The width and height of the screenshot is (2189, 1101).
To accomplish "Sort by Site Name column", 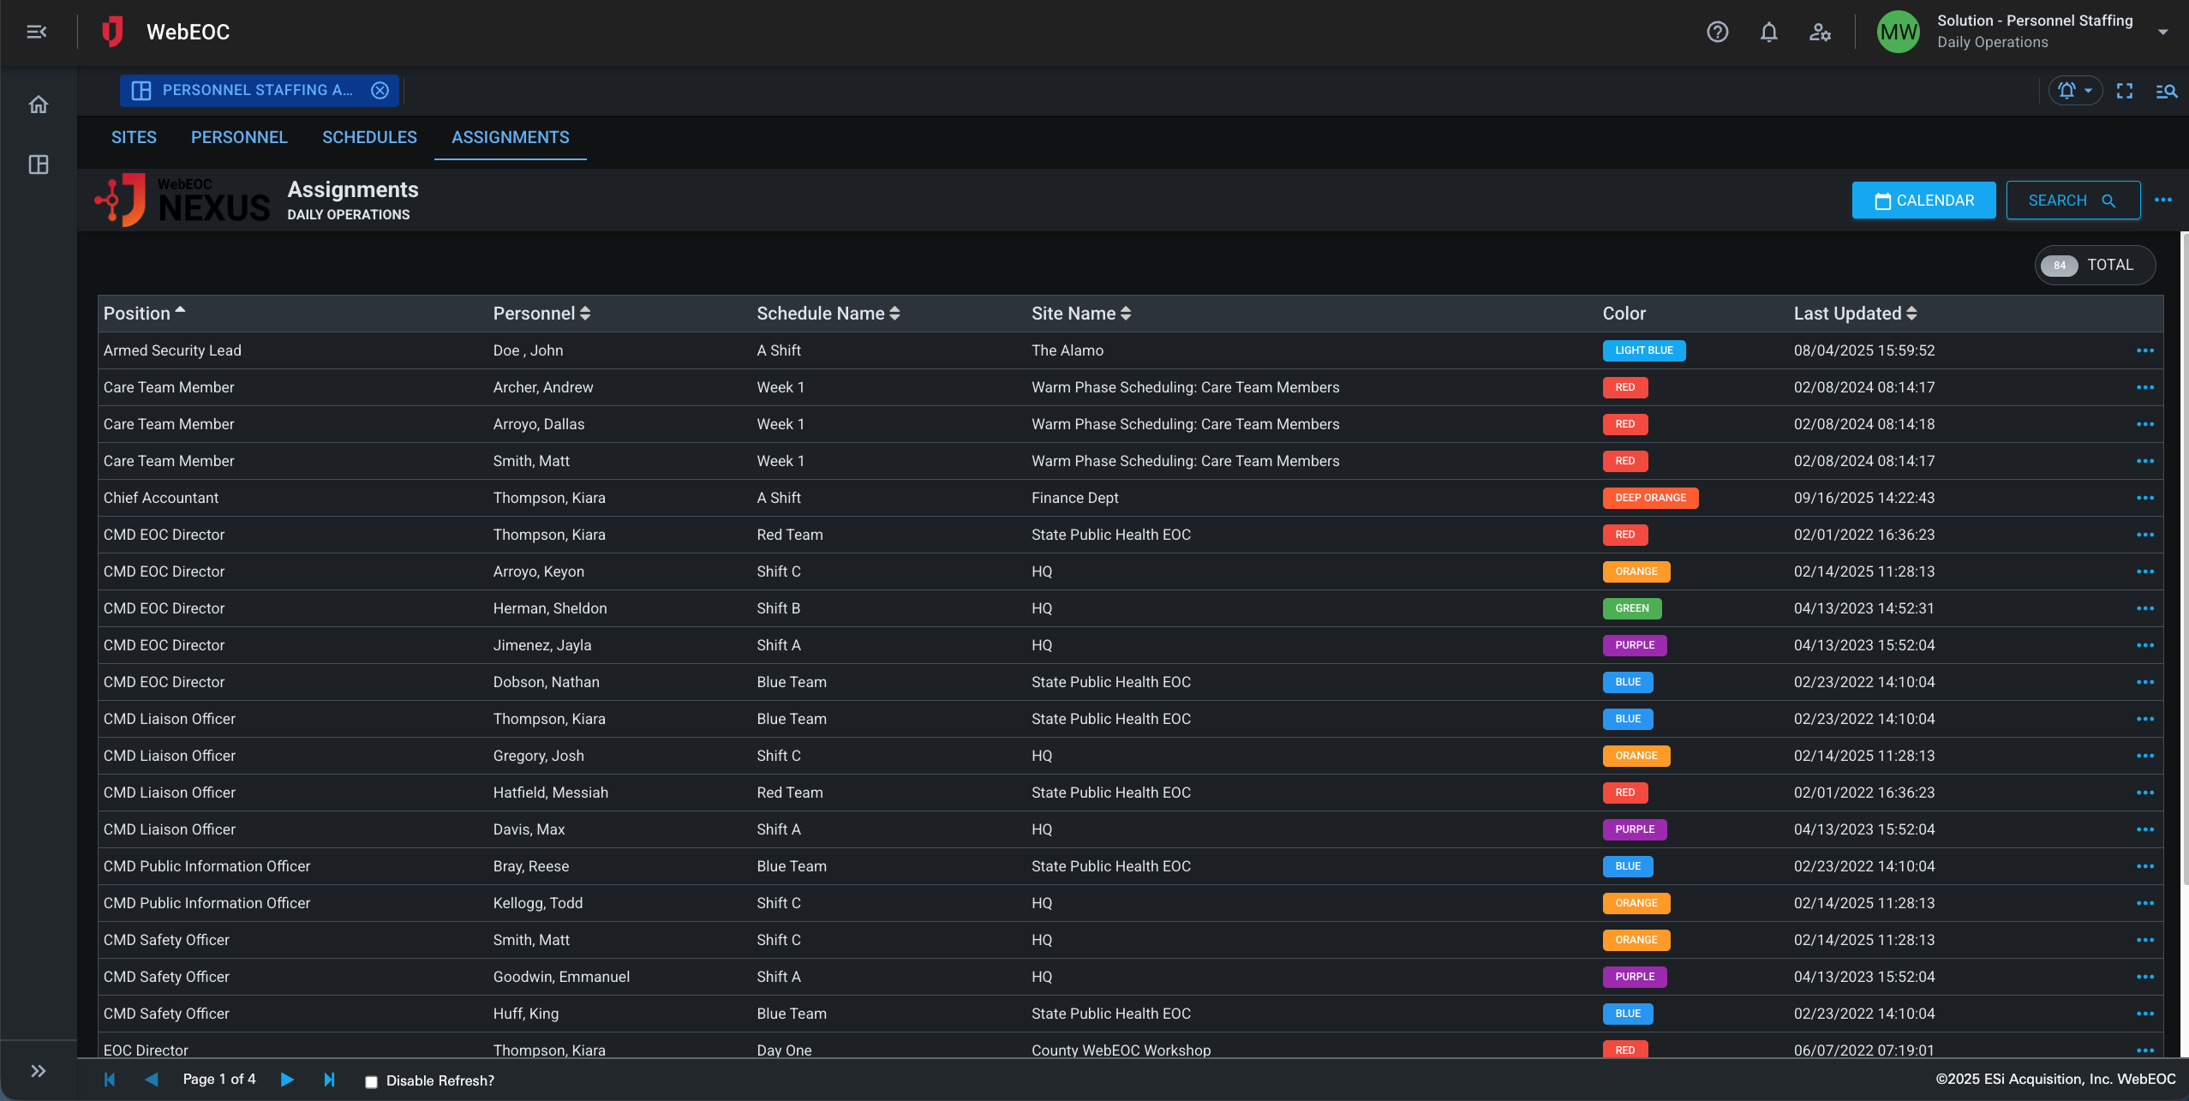I will [x=1081, y=314].
